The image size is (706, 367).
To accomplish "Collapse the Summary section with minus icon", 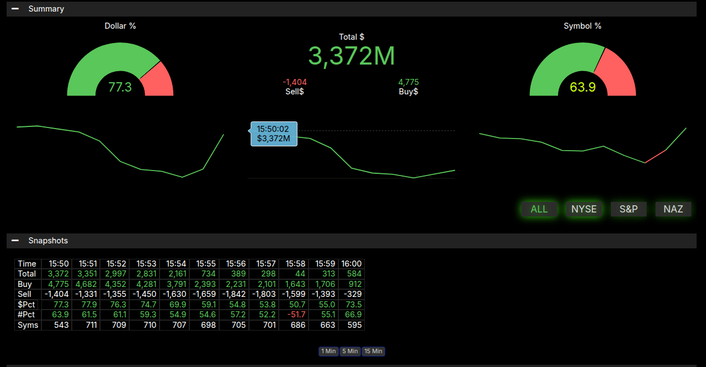I will click(x=15, y=9).
